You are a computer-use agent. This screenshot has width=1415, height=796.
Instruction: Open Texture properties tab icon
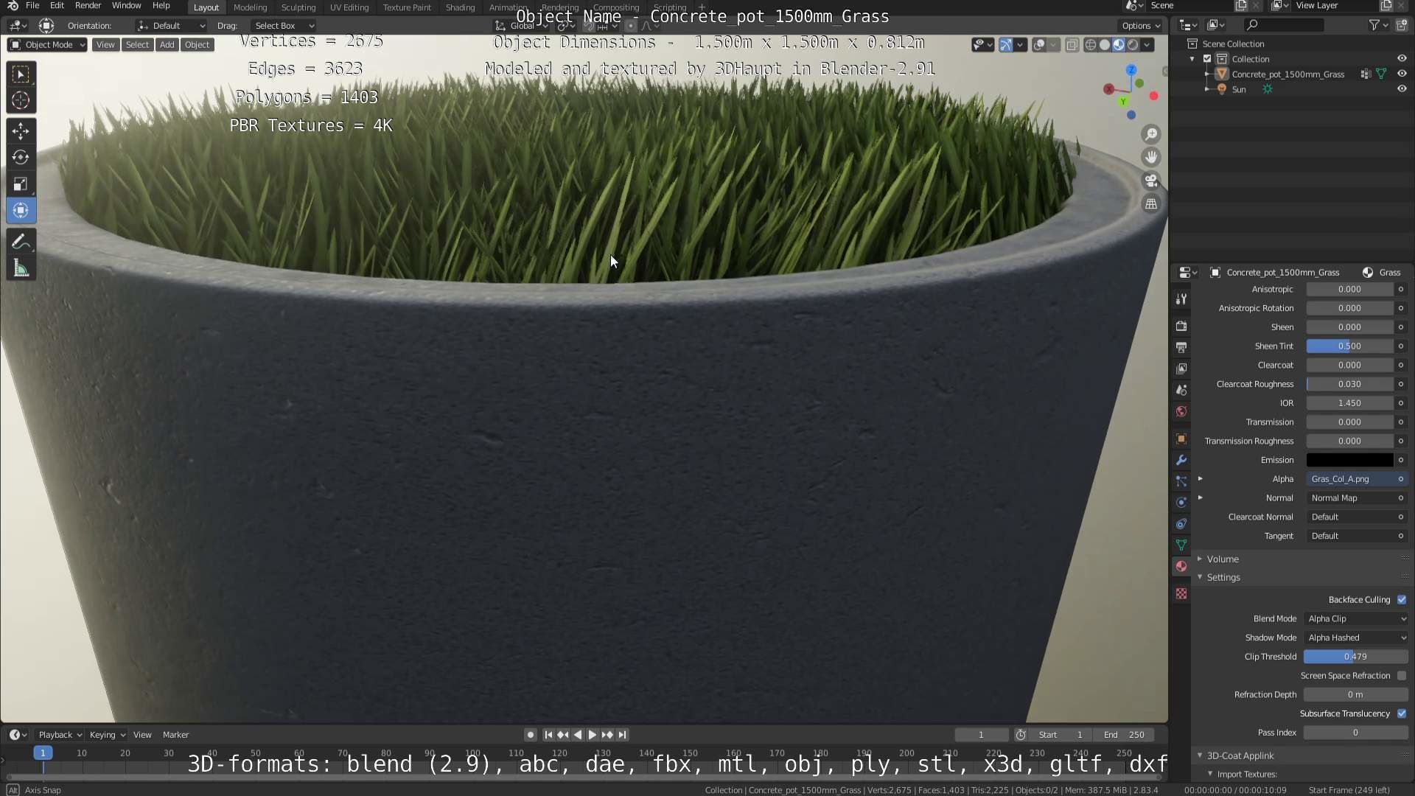click(1181, 593)
